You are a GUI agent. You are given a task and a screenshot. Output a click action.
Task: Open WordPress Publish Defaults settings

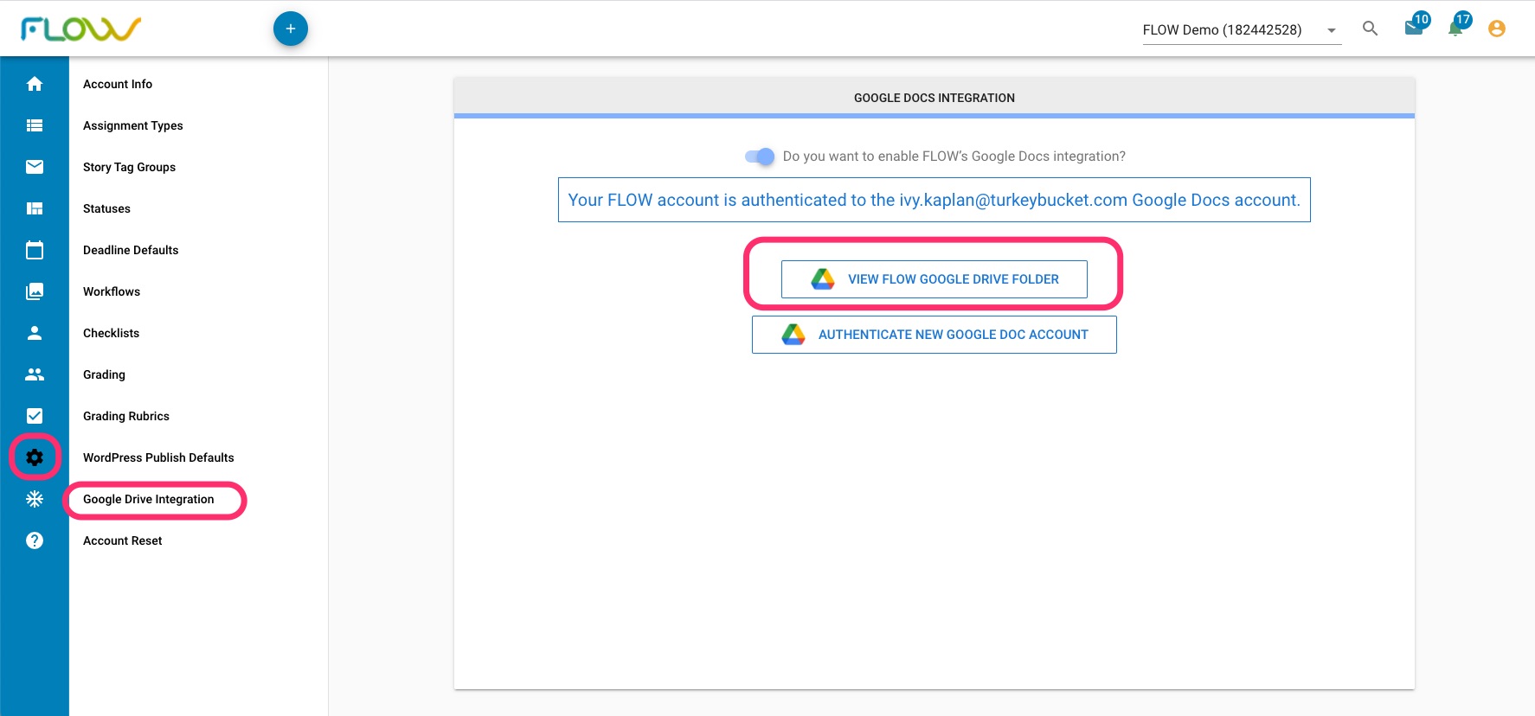(x=158, y=457)
